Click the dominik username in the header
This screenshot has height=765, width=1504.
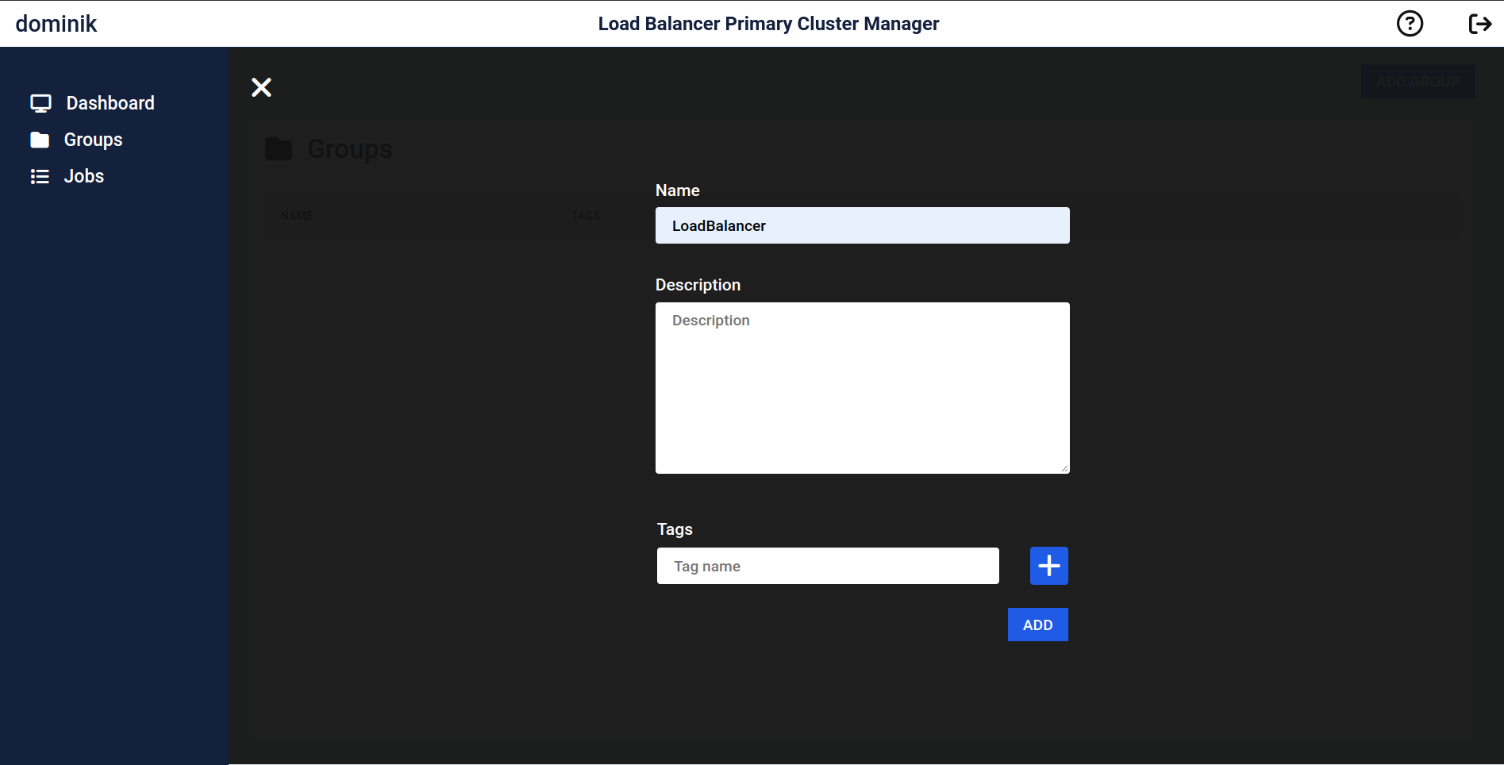coord(56,23)
